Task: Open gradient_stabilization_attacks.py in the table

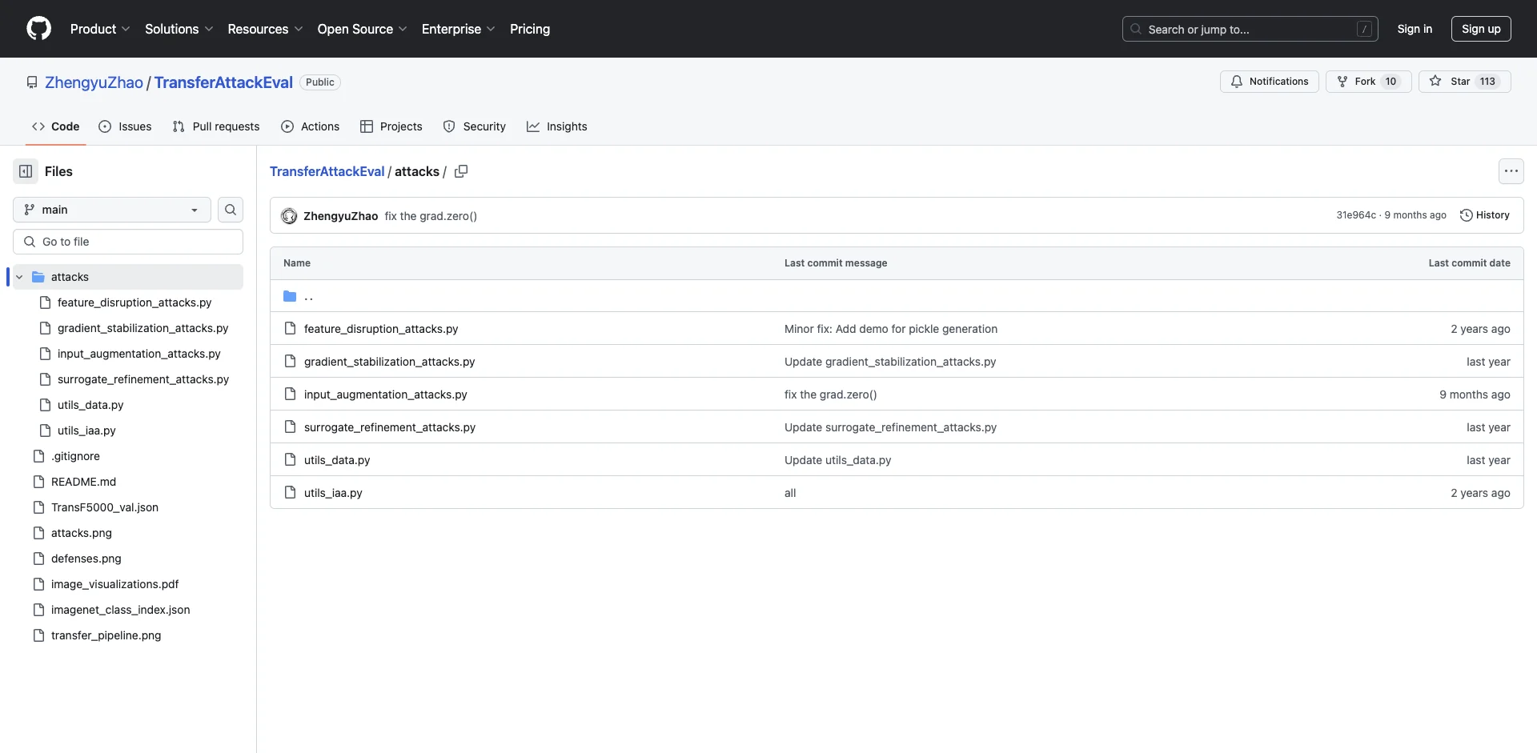Action: (x=389, y=362)
